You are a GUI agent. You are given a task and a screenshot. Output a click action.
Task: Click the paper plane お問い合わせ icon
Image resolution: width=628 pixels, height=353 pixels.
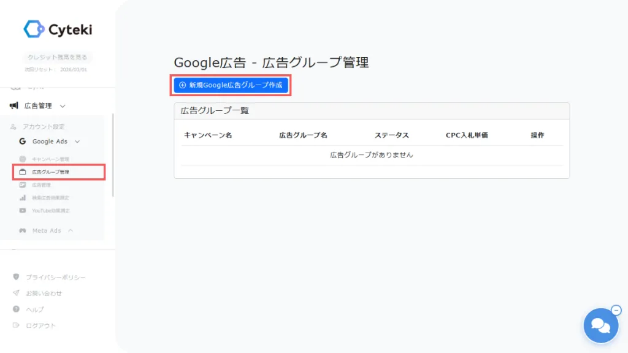coord(16,293)
